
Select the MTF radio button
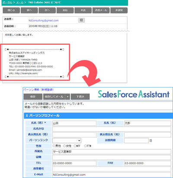(x=75, y=146)
